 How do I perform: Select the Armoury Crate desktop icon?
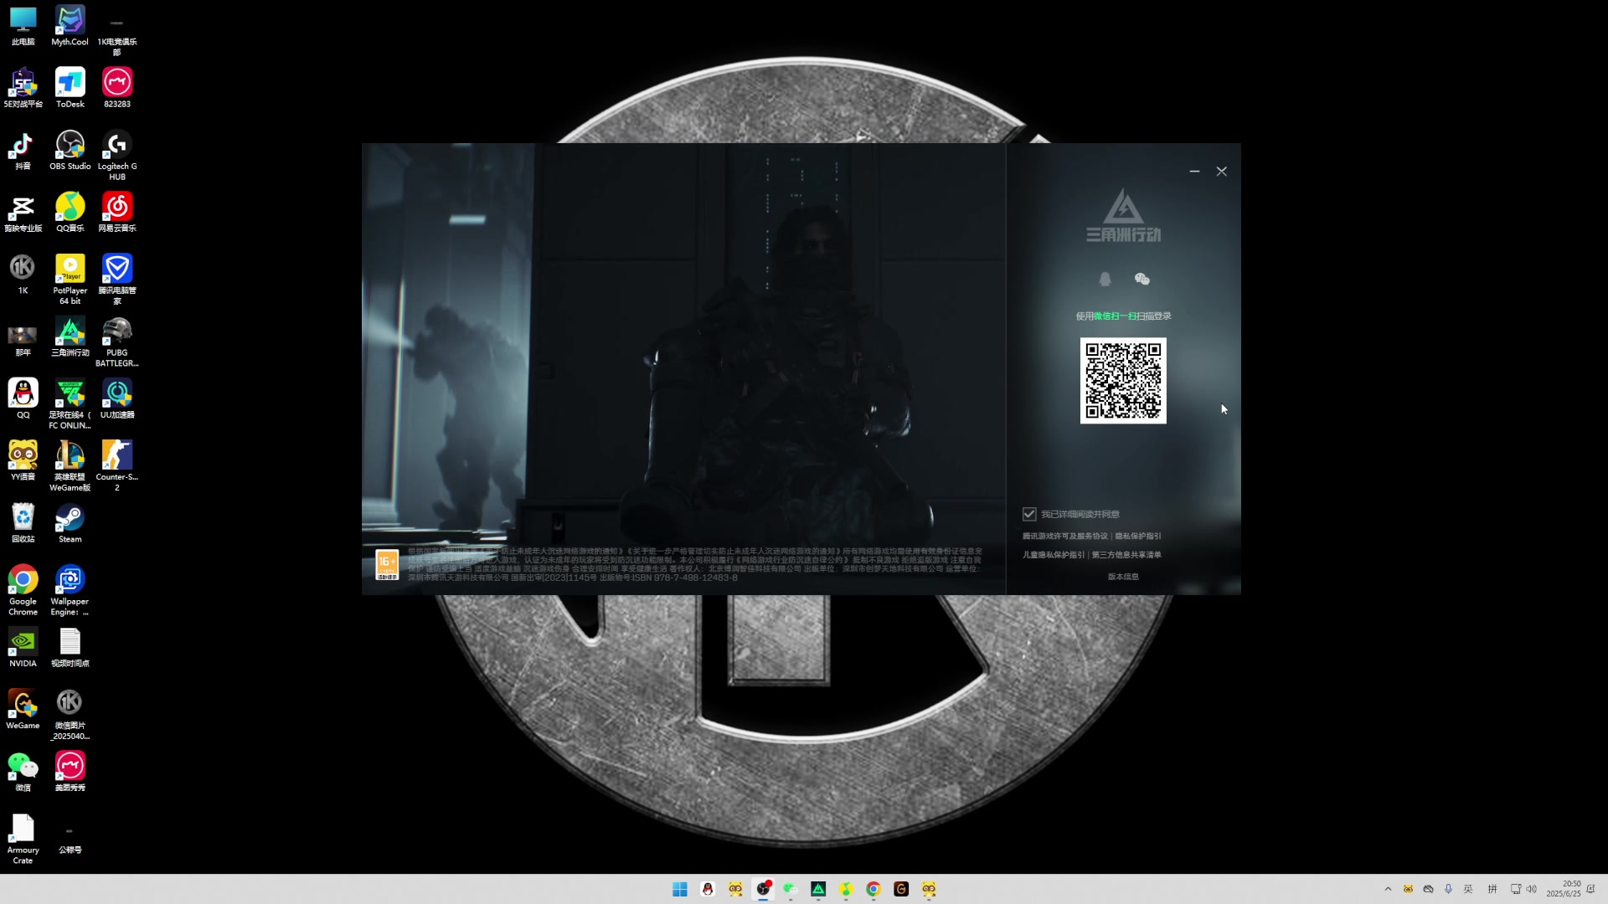pos(23,839)
